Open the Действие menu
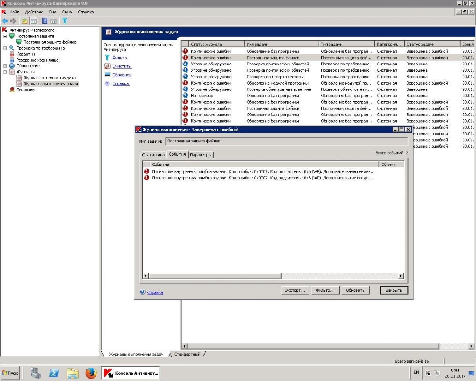 click(34, 12)
